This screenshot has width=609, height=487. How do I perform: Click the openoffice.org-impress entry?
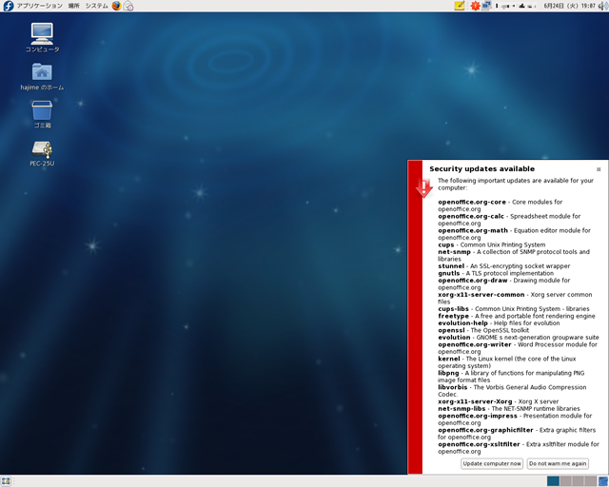[515, 419]
